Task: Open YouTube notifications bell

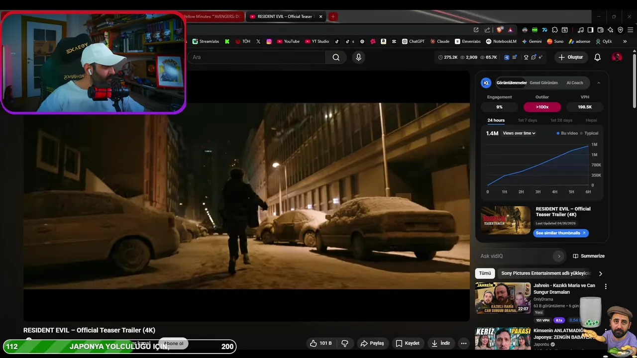Action: (x=598, y=57)
